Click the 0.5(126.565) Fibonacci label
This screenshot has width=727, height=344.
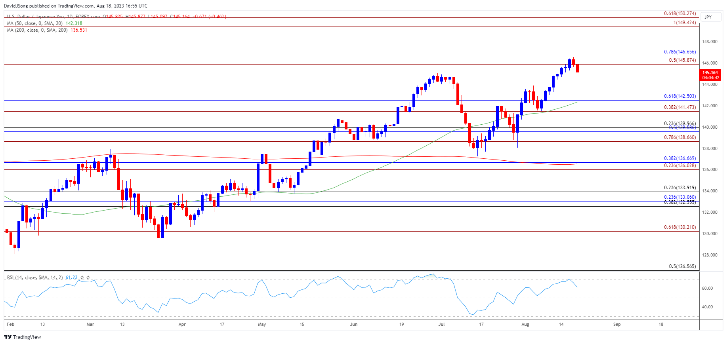(682, 266)
